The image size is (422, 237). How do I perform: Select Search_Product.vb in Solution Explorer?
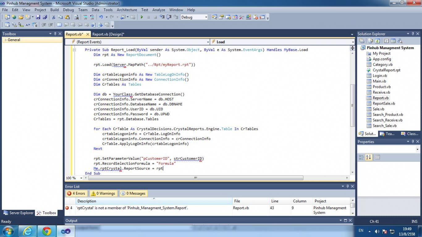388,114
